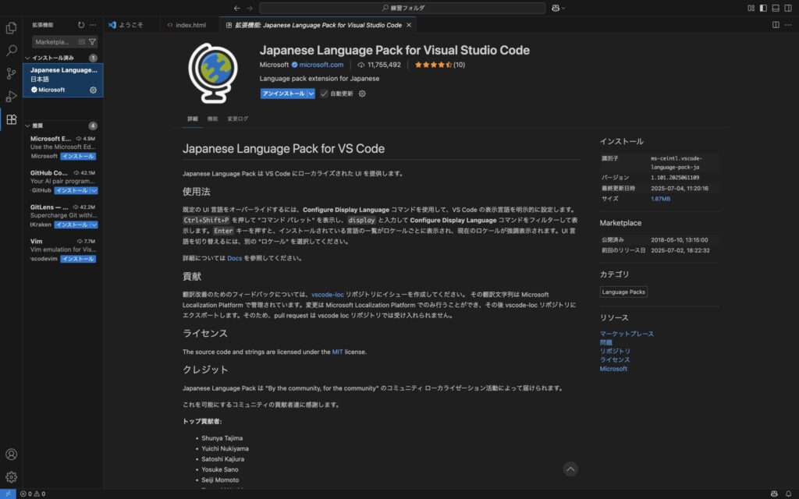
Task: Close the Japanese Language Pack extension tab
Action: click(x=409, y=25)
